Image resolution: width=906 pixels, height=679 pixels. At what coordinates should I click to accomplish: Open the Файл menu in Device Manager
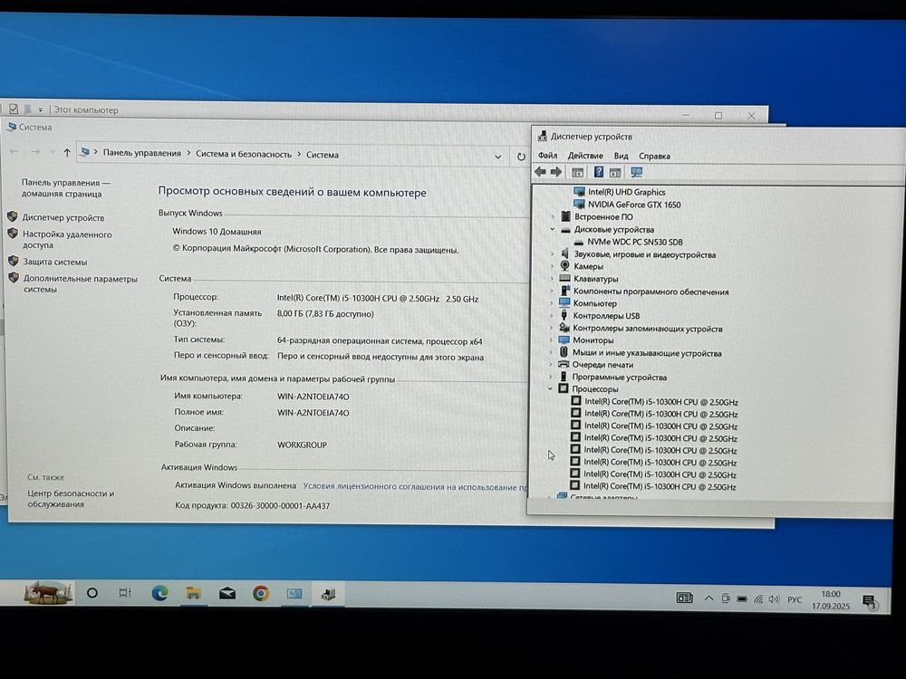[x=547, y=156]
